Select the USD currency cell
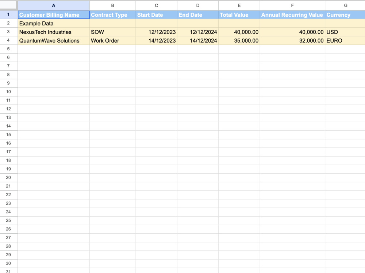 345,32
